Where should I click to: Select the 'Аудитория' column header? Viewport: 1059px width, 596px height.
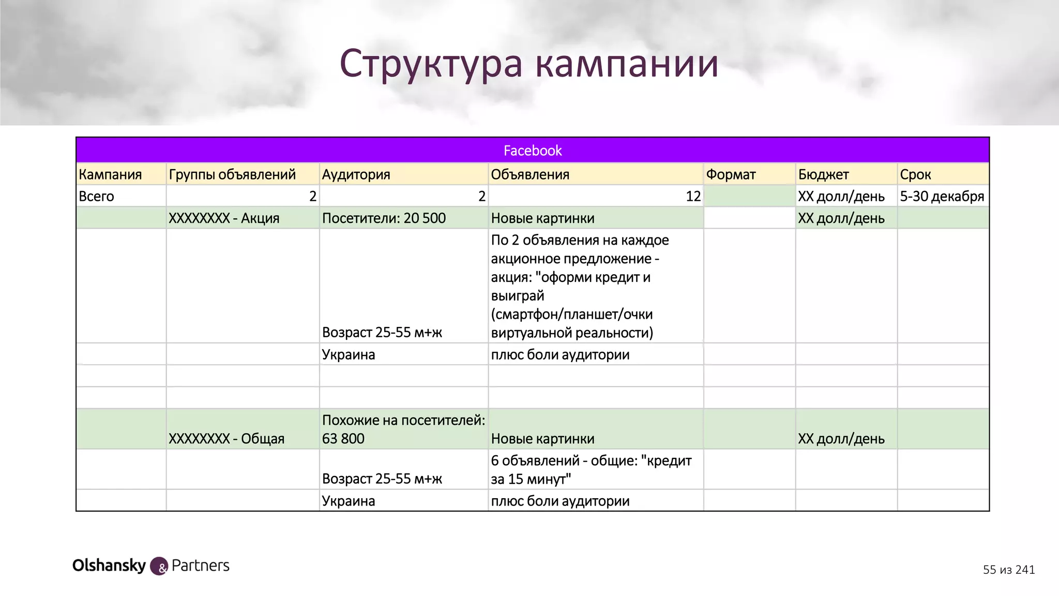point(404,174)
